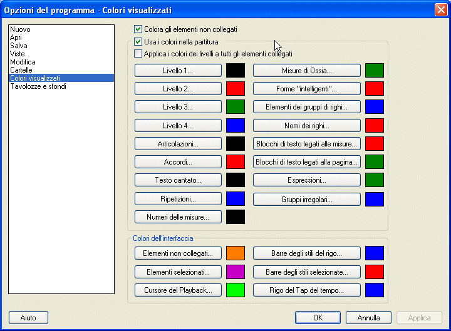Enable 'Colora gli elementi non collegati' checkbox
This screenshot has width=451, height=331.
click(138, 29)
